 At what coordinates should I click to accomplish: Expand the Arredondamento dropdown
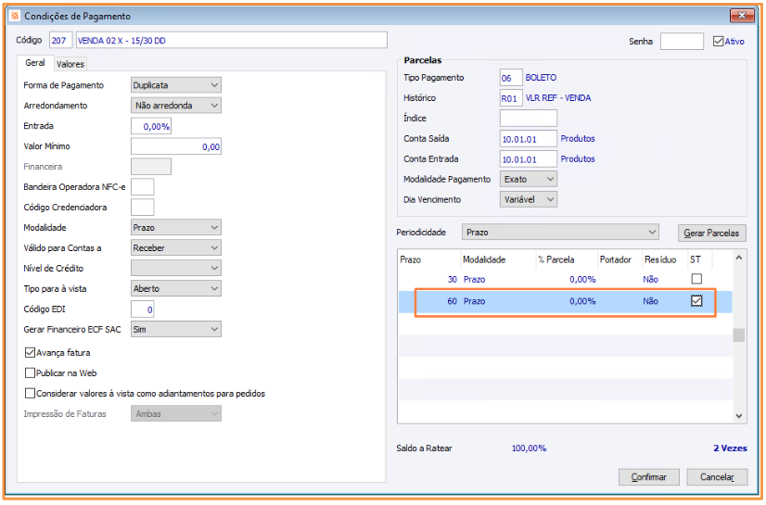coord(176,106)
